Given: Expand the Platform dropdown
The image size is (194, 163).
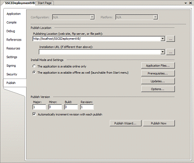Looking at the screenshot, I should [x=155, y=17].
